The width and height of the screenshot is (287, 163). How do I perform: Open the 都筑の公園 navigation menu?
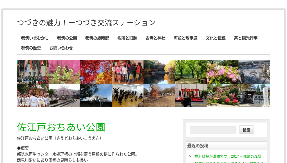point(67,38)
